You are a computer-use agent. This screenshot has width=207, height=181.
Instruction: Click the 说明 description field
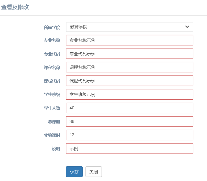[x=129, y=149]
